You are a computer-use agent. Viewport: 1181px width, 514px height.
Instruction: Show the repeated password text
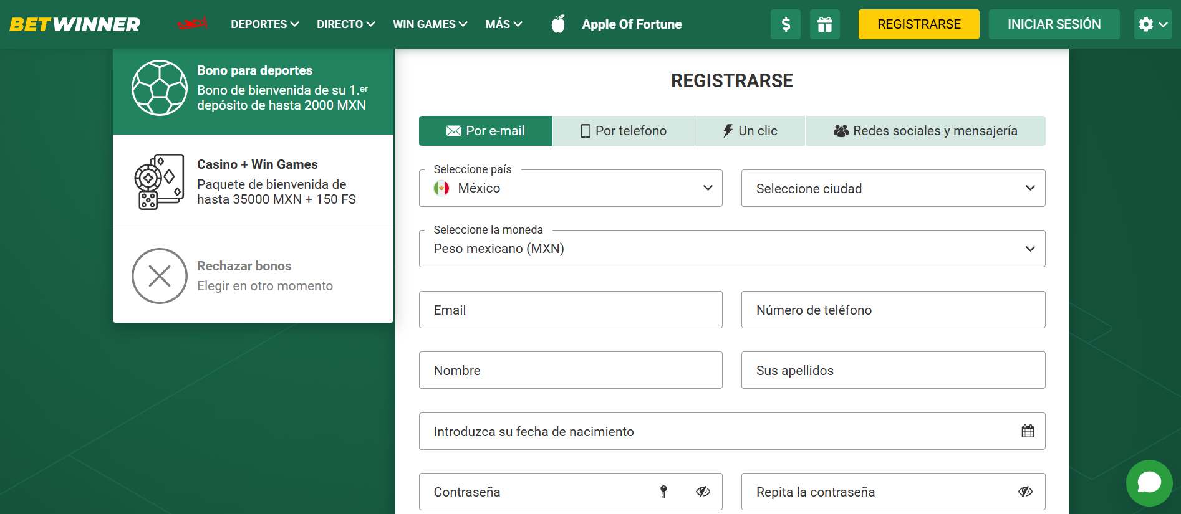click(x=1025, y=492)
